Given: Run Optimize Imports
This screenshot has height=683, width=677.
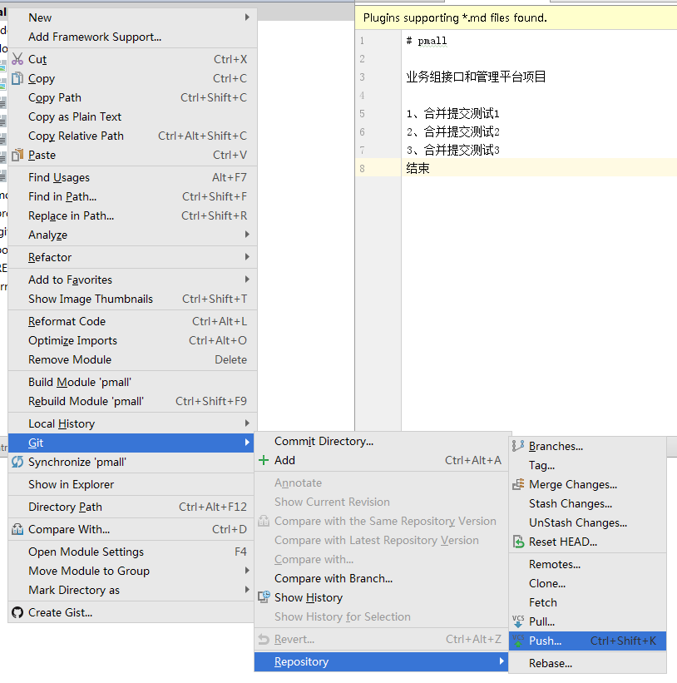Looking at the screenshot, I should 132,340.
